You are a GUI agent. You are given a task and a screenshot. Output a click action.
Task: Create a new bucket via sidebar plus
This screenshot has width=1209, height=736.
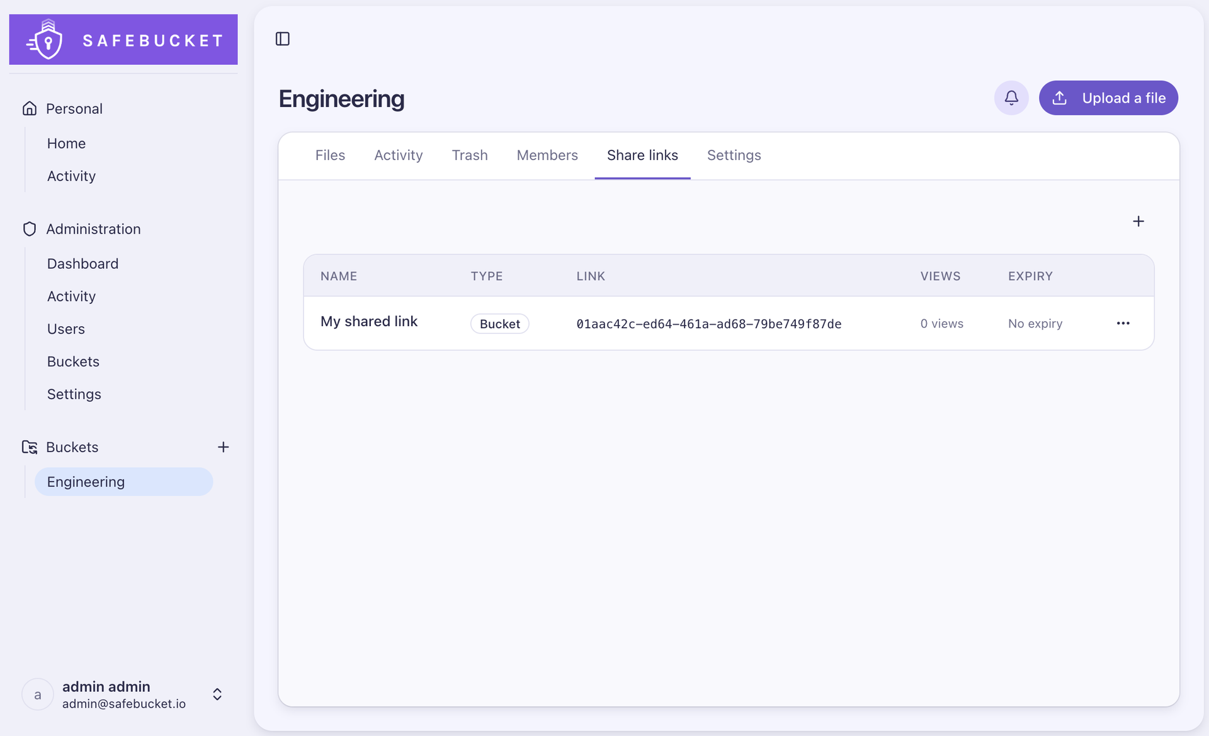click(223, 447)
